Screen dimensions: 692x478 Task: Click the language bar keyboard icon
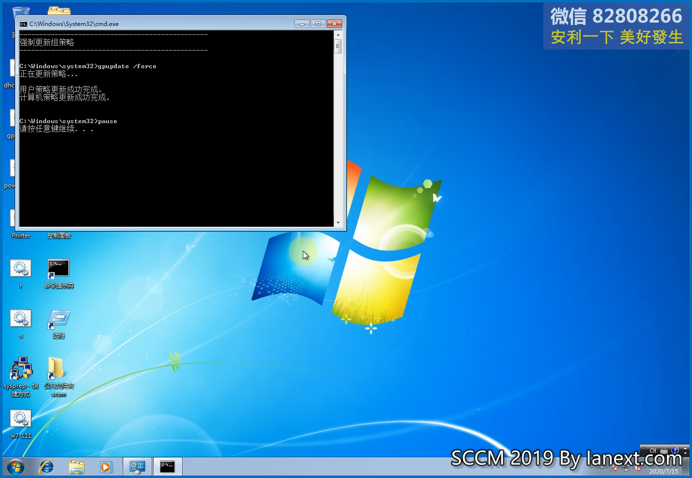(664, 451)
